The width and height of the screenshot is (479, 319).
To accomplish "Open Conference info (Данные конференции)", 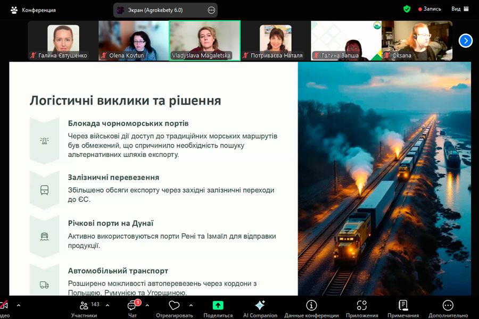I will [311, 306].
